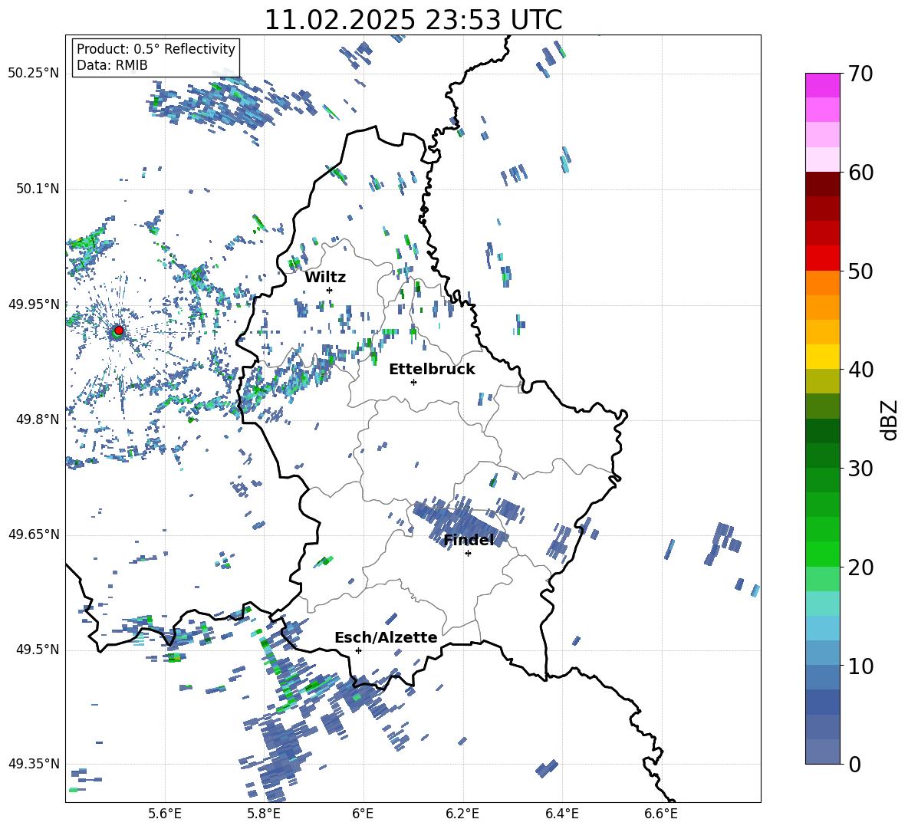
Task: Click the 50.1°N latitude label
Action: (37, 189)
